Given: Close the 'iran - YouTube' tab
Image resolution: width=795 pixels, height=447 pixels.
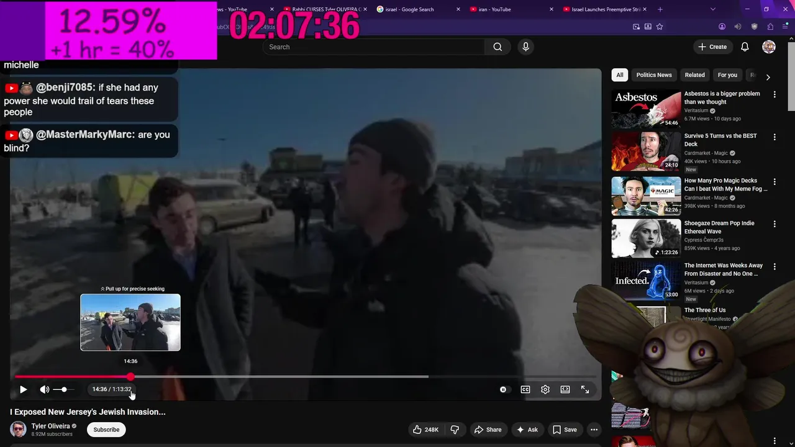Looking at the screenshot, I should point(552,9).
